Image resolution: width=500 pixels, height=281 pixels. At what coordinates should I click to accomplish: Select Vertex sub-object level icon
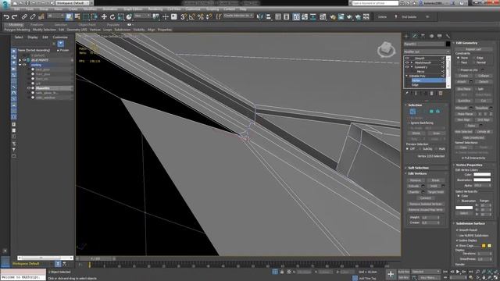pos(412,111)
